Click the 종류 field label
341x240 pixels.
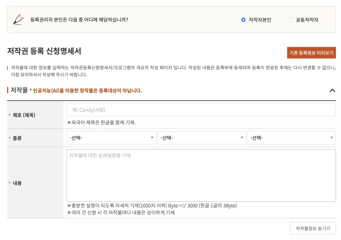click(x=17, y=138)
